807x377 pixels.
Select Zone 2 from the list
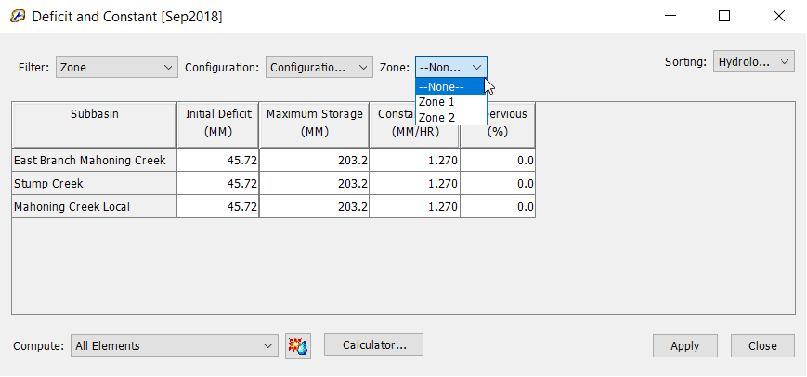click(x=450, y=117)
